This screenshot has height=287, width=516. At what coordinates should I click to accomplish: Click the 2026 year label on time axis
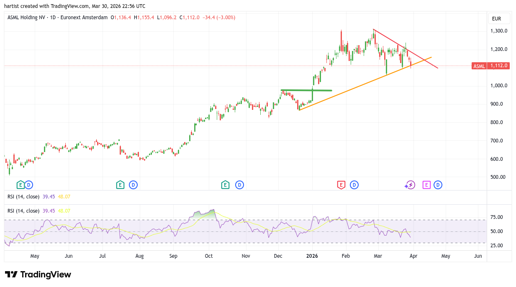[x=312, y=256]
